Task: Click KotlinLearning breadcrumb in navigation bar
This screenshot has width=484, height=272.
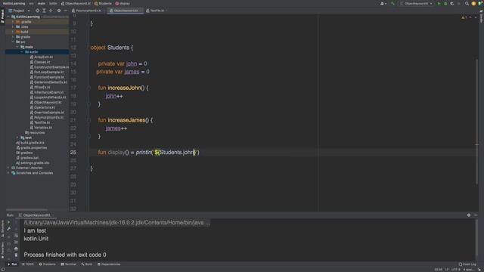Action: pos(14,4)
